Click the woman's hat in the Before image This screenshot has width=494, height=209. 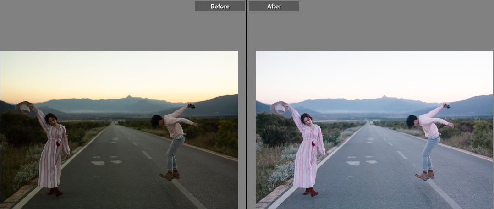pyautogui.click(x=22, y=108)
